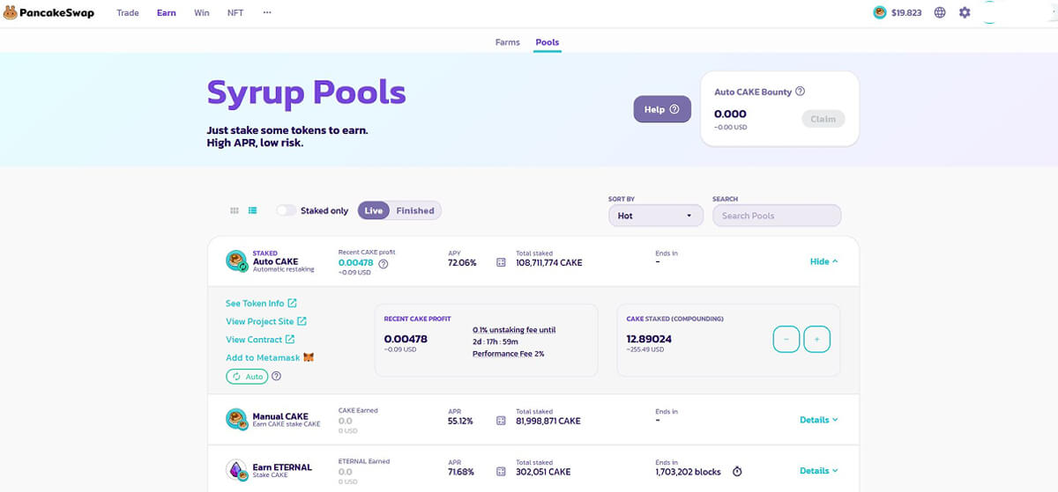Select the Live pools filter
This screenshot has width=1058, height=492.
[374, 210]
